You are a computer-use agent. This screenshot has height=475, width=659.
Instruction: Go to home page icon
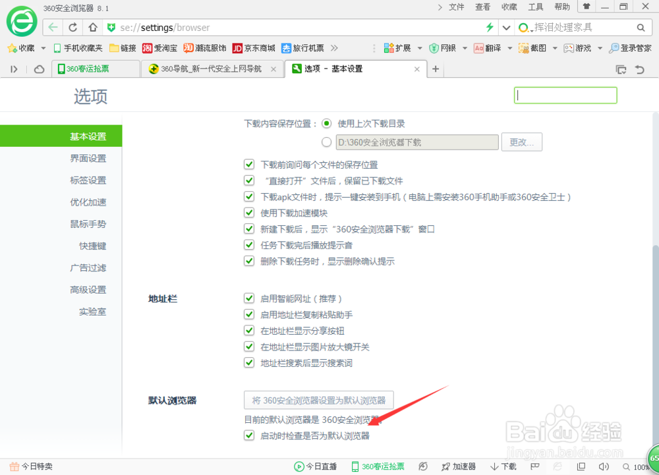pyautogui.click(x=93, y=28)
